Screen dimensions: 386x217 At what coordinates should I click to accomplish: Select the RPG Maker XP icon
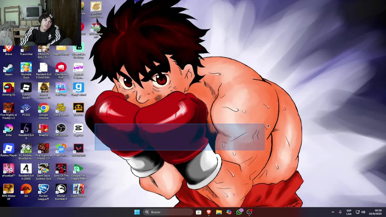coord(8,192)
